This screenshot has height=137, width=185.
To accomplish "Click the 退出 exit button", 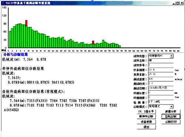I will 146,127.
